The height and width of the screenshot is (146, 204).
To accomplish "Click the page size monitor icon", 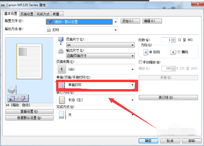I will pyautogui.click(x=61, y=39).
